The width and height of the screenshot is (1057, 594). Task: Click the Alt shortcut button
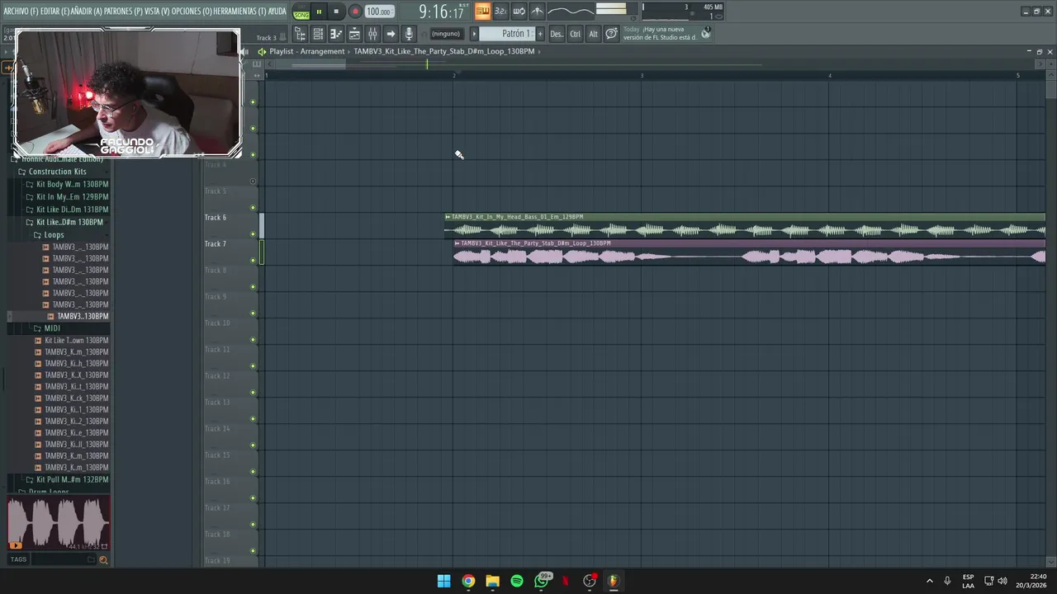point(593,34)
